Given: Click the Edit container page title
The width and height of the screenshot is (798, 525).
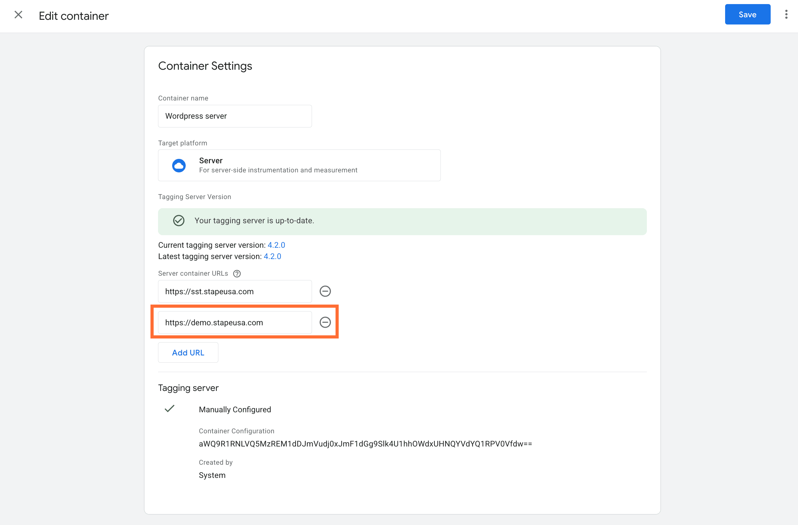Looking at the screenshot, I should (74, 15).
